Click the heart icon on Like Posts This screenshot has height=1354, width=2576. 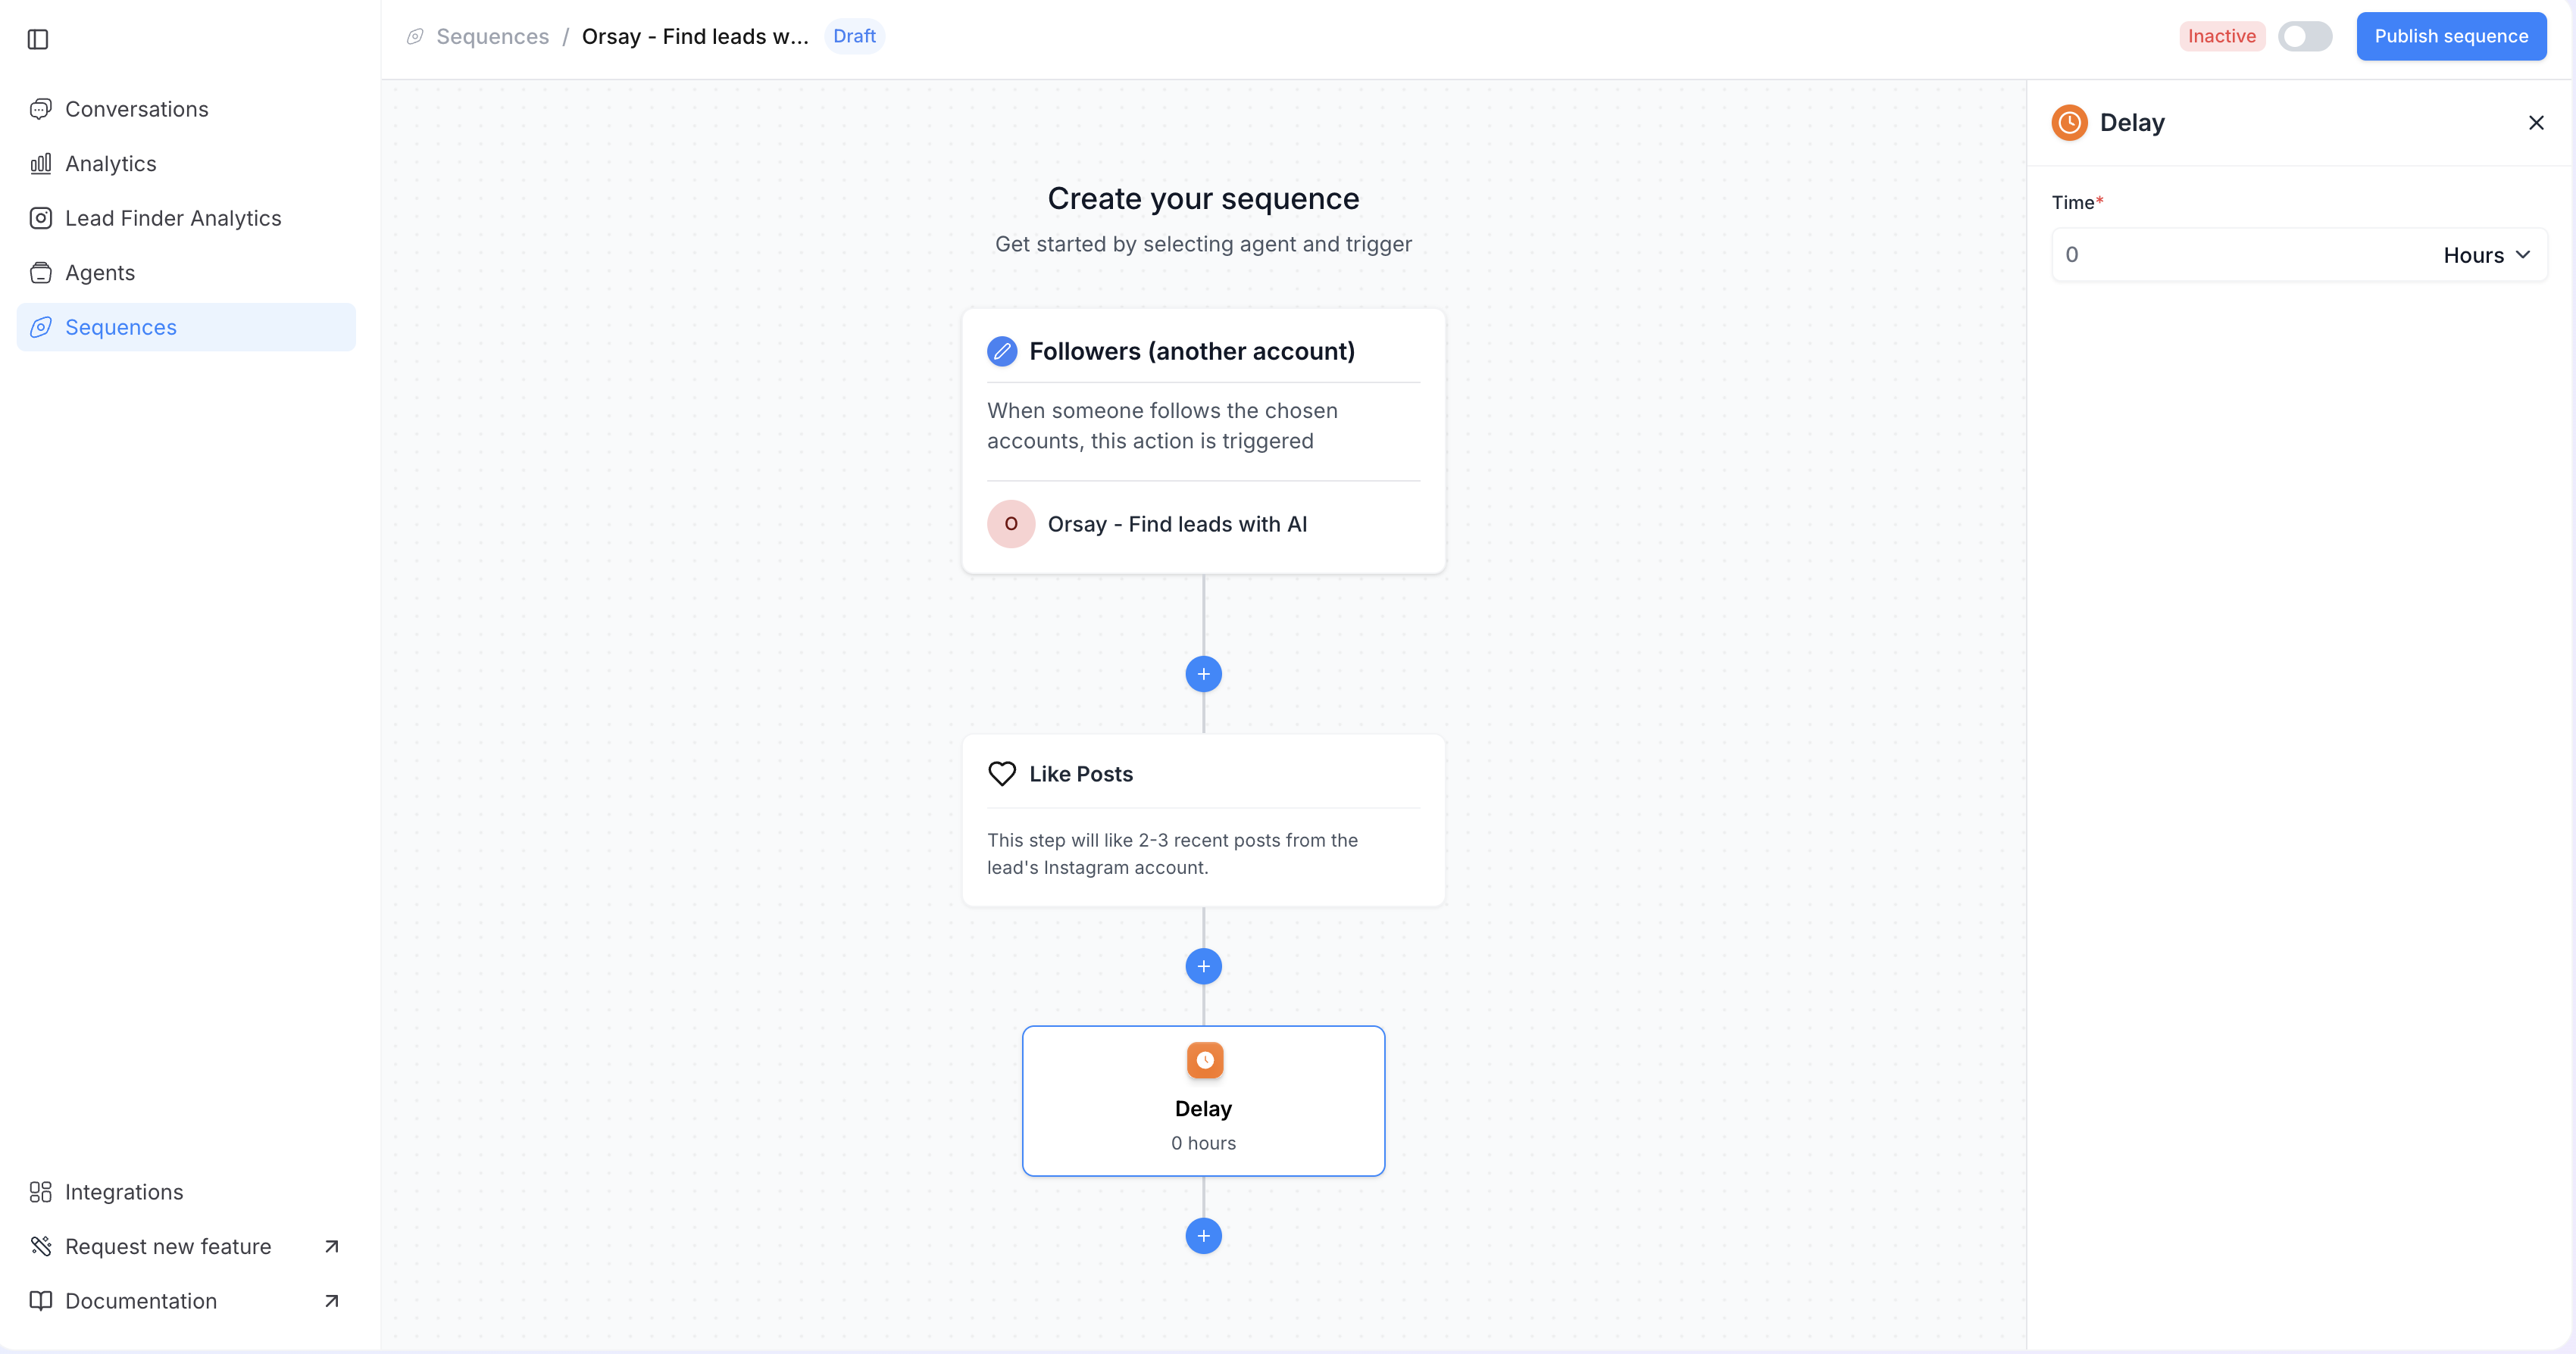(1002, 773)
